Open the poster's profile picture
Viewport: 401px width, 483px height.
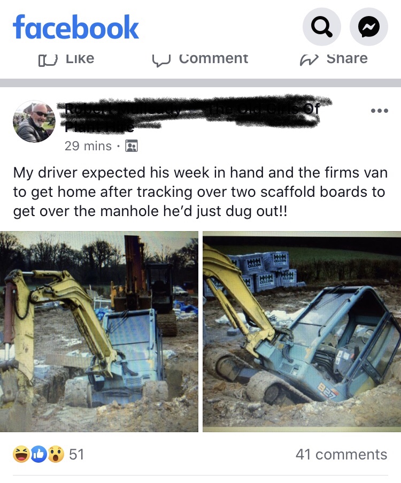pos(34,121)
